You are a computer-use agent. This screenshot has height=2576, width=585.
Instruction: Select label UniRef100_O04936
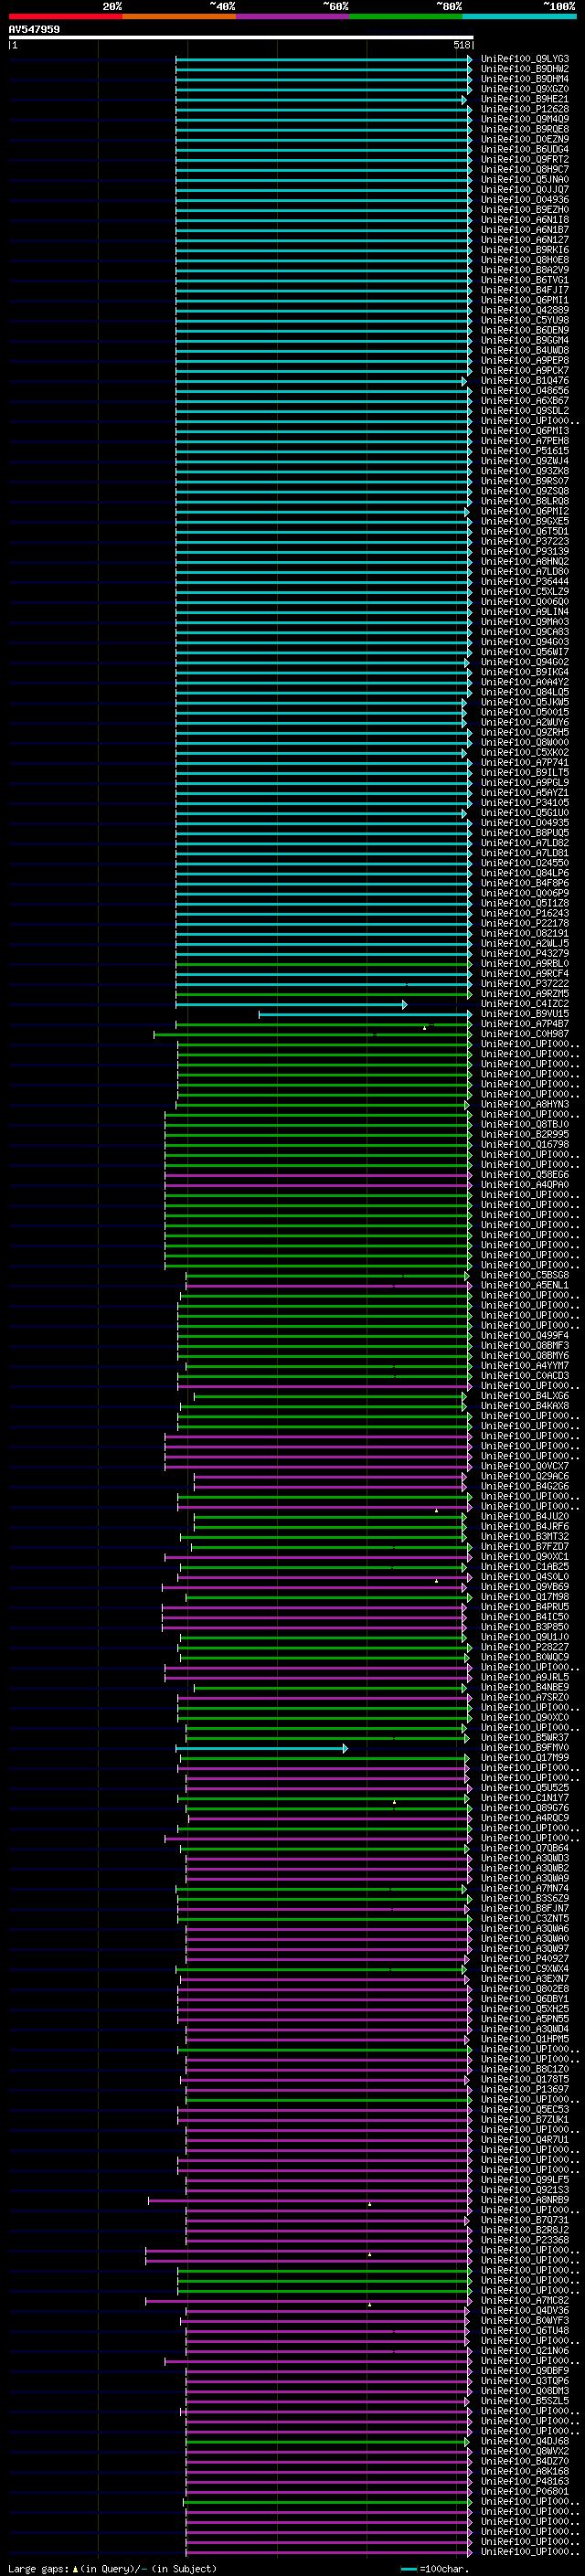pyautogui.click(x=525, y=200)
